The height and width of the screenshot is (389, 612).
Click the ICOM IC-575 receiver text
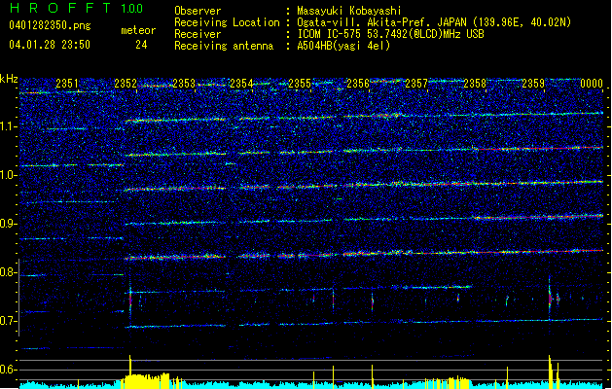point(390,34)
